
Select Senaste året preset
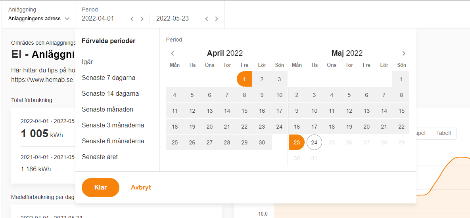pos(100,157)
